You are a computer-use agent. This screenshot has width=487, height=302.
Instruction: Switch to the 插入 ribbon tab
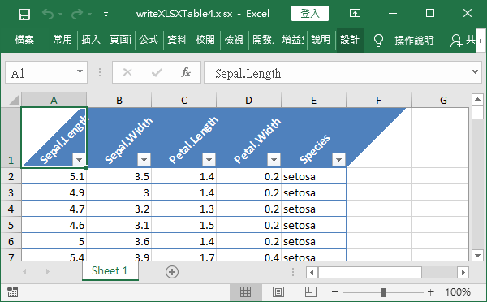coord(91,40)
